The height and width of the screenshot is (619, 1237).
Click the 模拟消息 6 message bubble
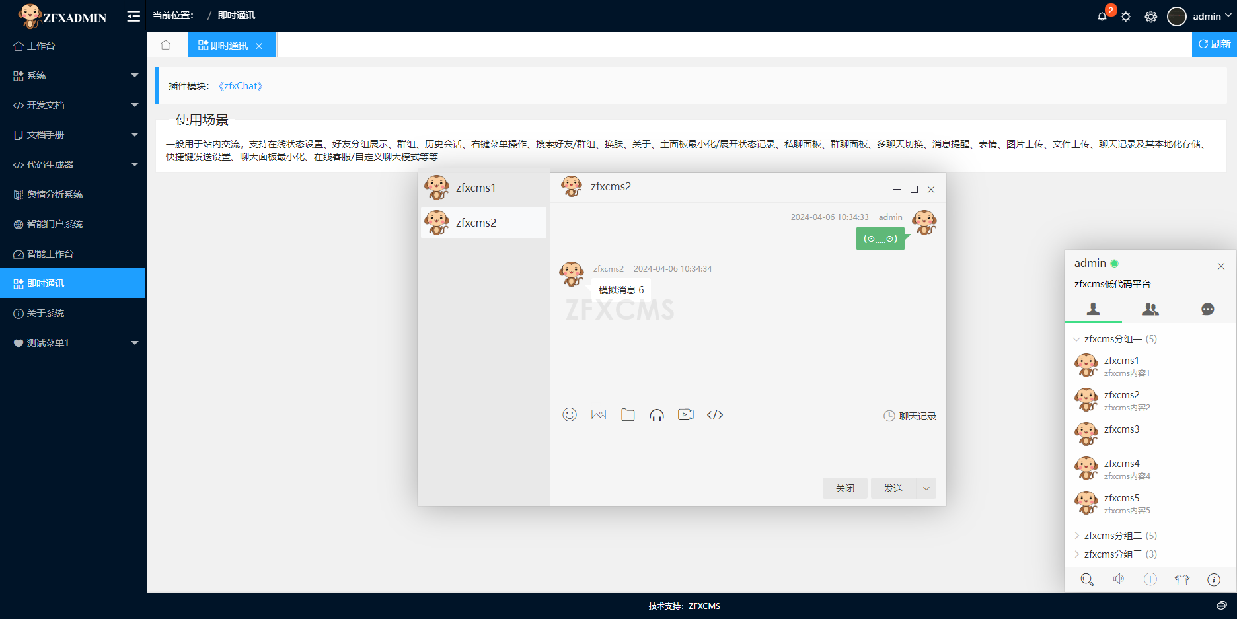pos(621,290)
